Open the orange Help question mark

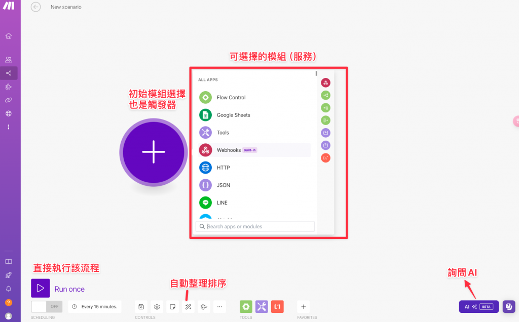pyautogui.click(x=9, y=302)
